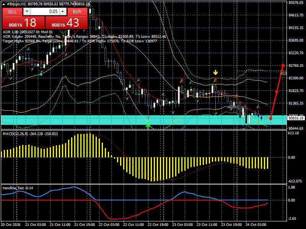Image resolution: width=306 pixels, height=229 pixels.
Task: Click the cyan X marker near 21 Oct 03:00
Action: 41,74
